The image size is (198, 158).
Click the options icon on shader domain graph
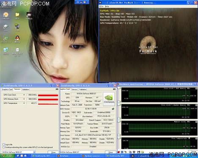pyautogui.click(x=196, y=105)
